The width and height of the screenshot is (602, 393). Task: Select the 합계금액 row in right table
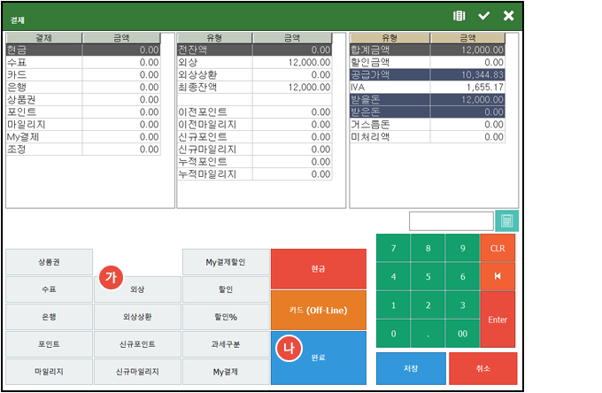428,50
